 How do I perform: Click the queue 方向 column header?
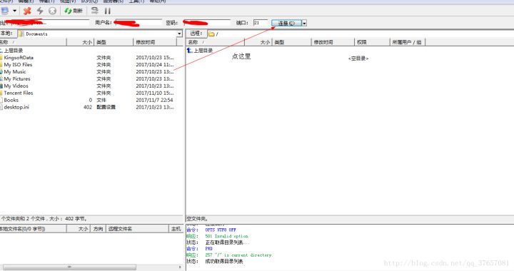pos(98,229)
